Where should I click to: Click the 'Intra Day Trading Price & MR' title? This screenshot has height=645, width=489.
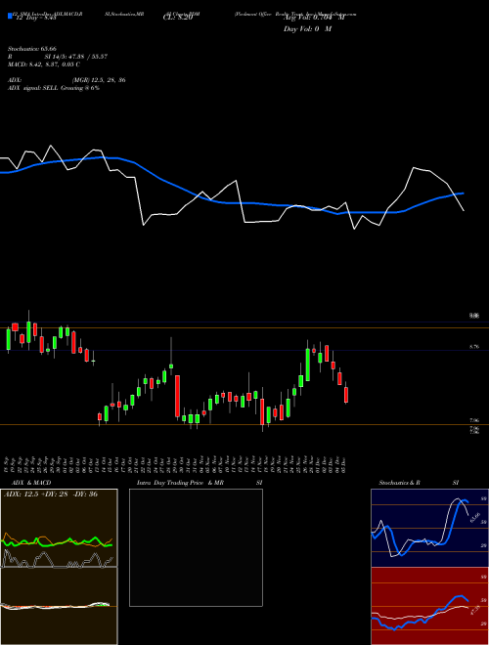point(180,483)
